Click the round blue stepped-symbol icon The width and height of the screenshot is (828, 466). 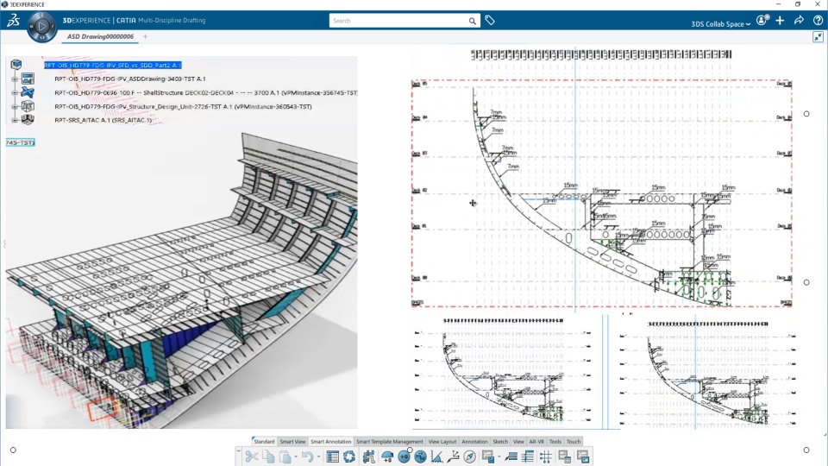click(420, 457)
